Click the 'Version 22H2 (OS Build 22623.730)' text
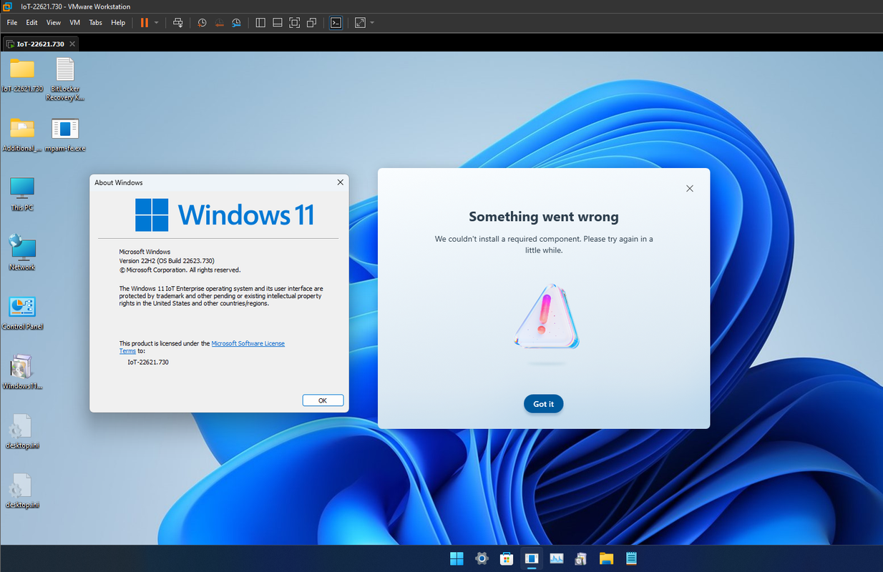 tap(167, 261)
